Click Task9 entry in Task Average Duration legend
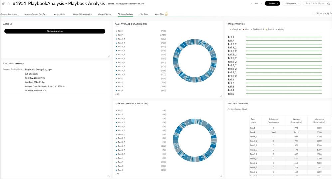Screen dimensions: 332x179 pyautogui.click(x=141, y=35)
